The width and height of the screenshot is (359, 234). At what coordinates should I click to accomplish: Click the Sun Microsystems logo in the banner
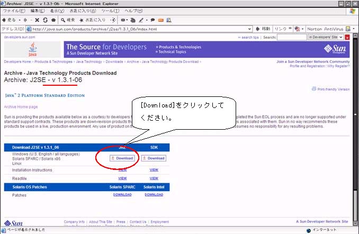pos(335,50)
